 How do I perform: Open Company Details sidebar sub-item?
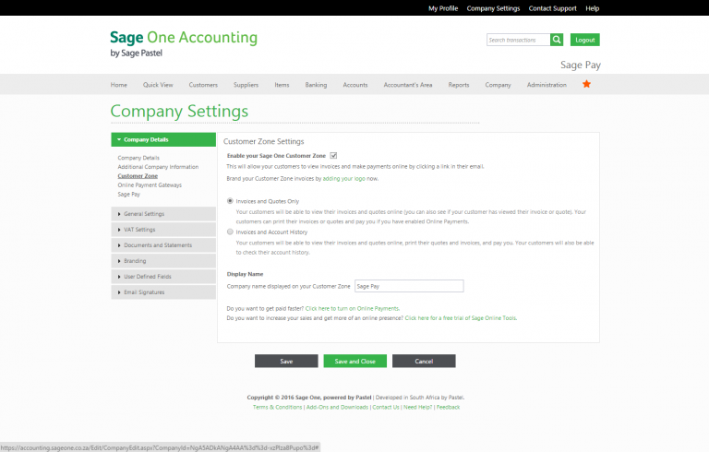(138, 158)
